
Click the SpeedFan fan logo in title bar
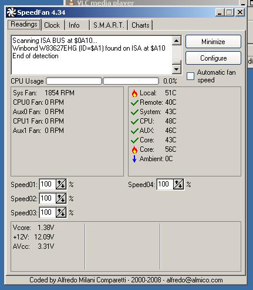tap(11, 12)
